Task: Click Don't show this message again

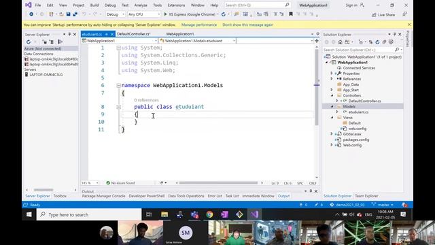Action: [247, 24]
